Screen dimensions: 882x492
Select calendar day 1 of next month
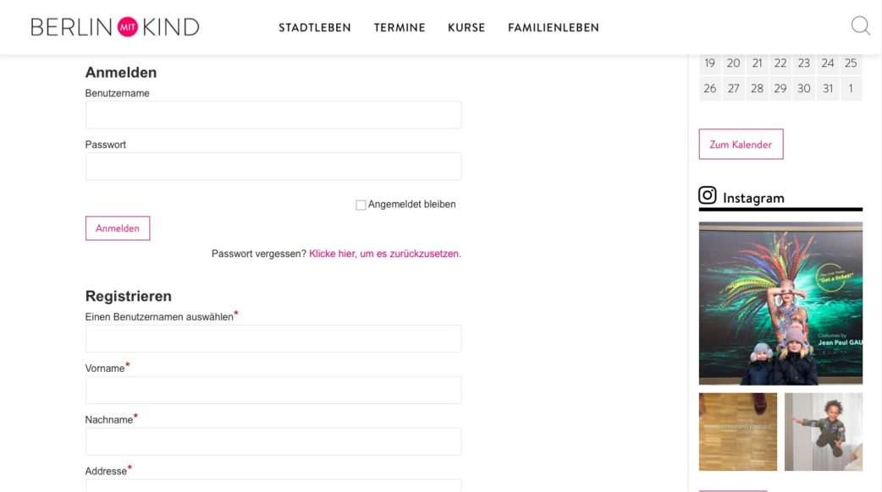(851, 89)
